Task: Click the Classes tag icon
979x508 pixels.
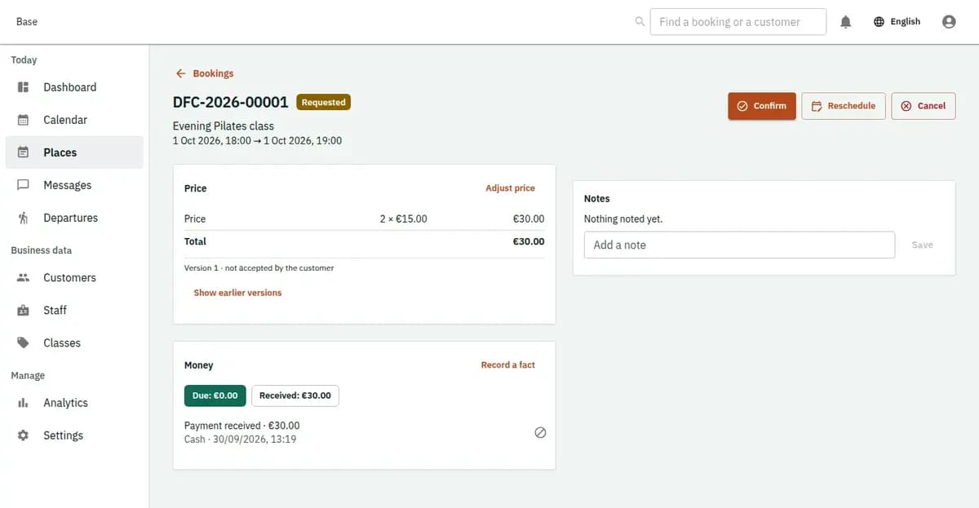Action: pyautogui.click(x=24, y=343)
